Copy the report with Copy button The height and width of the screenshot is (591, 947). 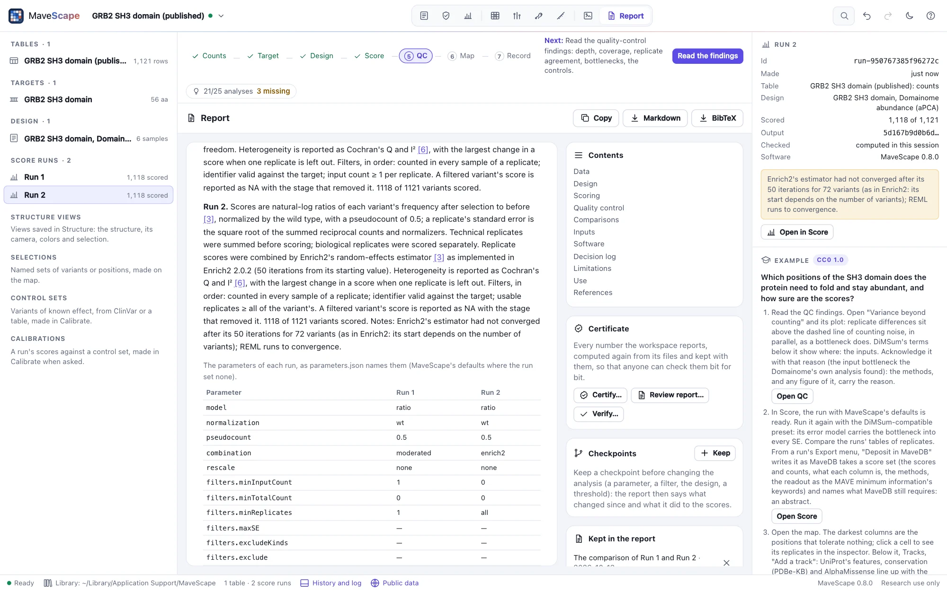[596, 118]
